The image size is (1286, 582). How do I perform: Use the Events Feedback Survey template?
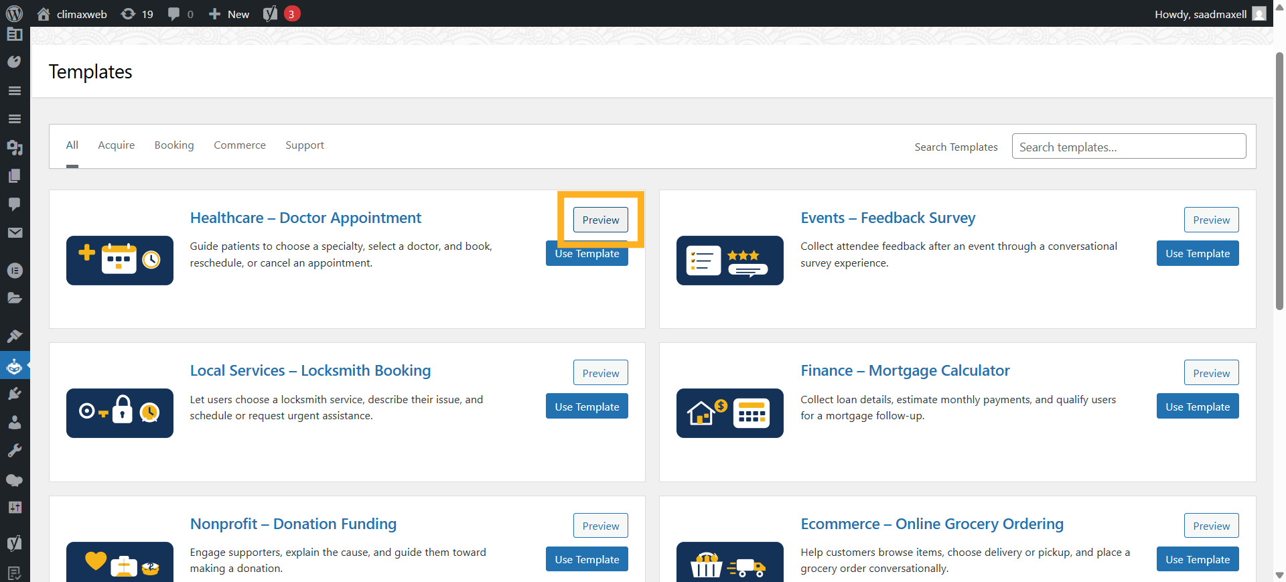click(x=1198, y=253)
